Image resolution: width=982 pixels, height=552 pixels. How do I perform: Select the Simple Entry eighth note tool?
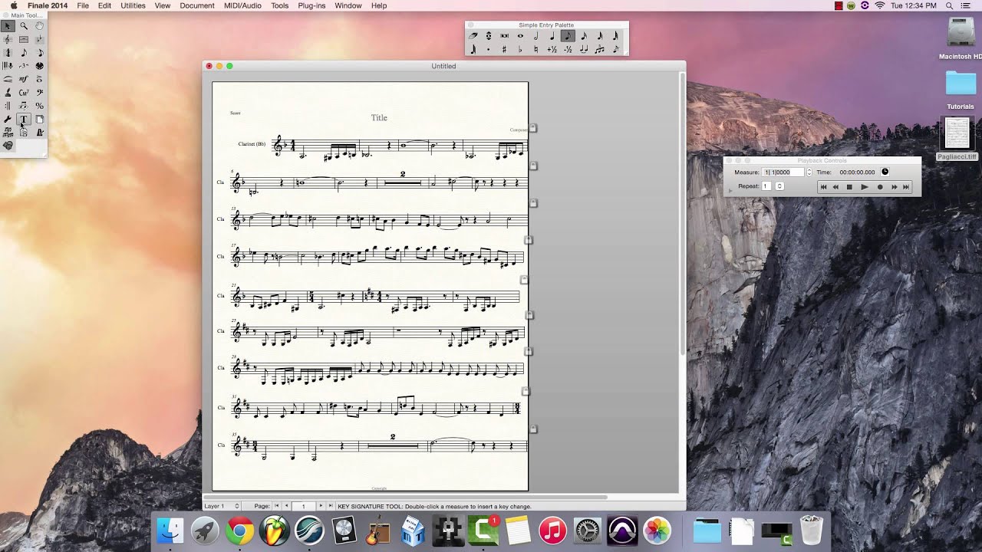pyautogui.click(x=24, y=52)
